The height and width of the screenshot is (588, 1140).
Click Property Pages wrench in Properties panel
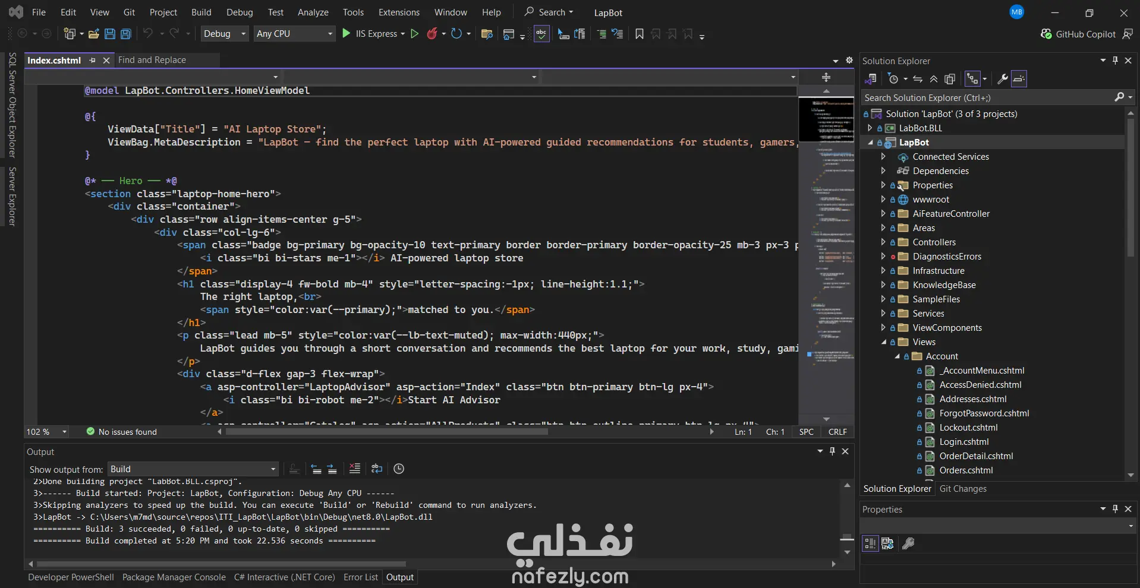pos(908,543)
